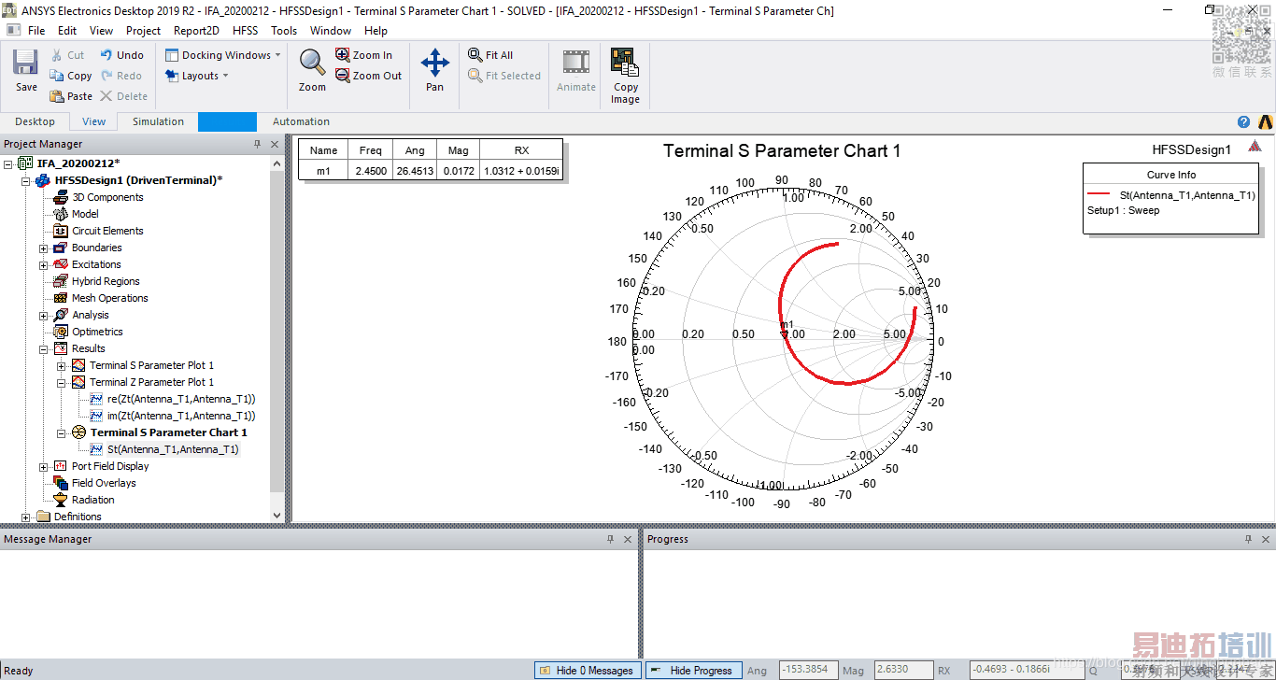Viewport: 1276px width, 680px height.
Task: Select Field Overlays in the project tree
Action: (104, 483)
